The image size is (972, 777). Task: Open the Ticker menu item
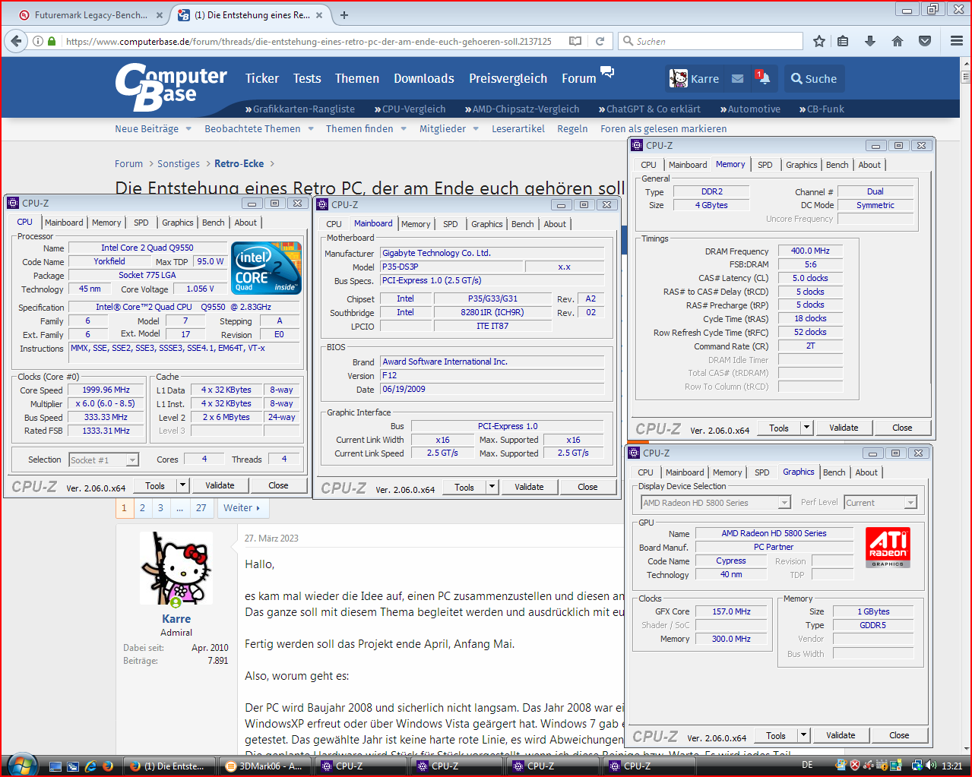(x=262, y=78)
